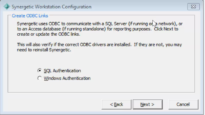
Task: Cancel the configuration wizard
Action: coord(183,104)
